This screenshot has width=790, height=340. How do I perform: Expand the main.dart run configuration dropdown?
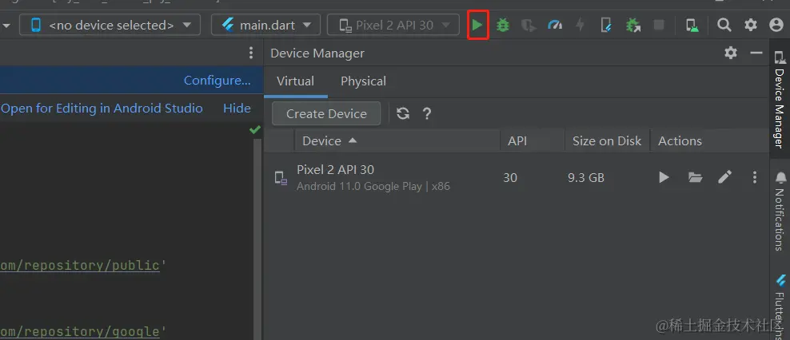coord(266,25)
